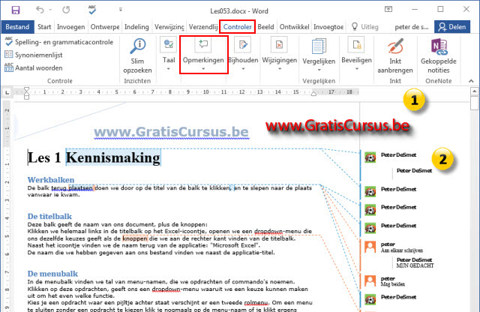Click the Bijhouden track changes icon
The width and height of the screenshot is (480, 312).
(x=243, y=45)
